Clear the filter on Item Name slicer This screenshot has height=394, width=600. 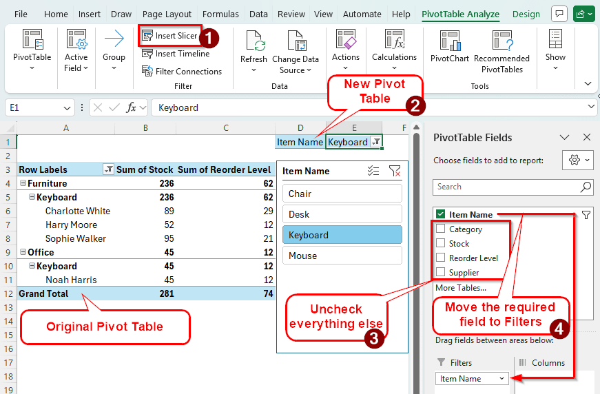(395, 172)
